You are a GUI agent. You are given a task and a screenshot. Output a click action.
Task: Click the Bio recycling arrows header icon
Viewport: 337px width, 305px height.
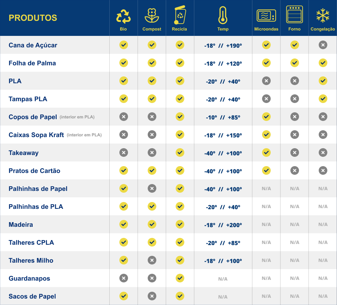[123, 16]
